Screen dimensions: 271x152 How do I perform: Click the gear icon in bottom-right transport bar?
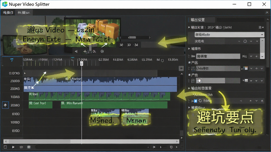[171, 147]
